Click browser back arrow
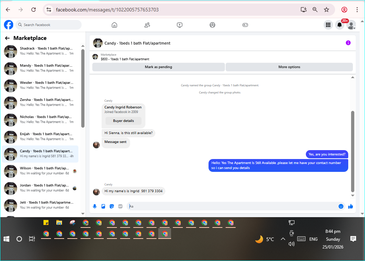 (x=8, y=10)
